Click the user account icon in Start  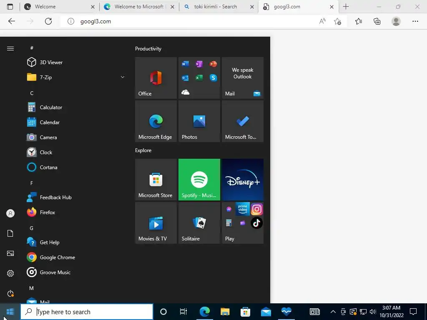pyautogui.click(x=10, y=213)
